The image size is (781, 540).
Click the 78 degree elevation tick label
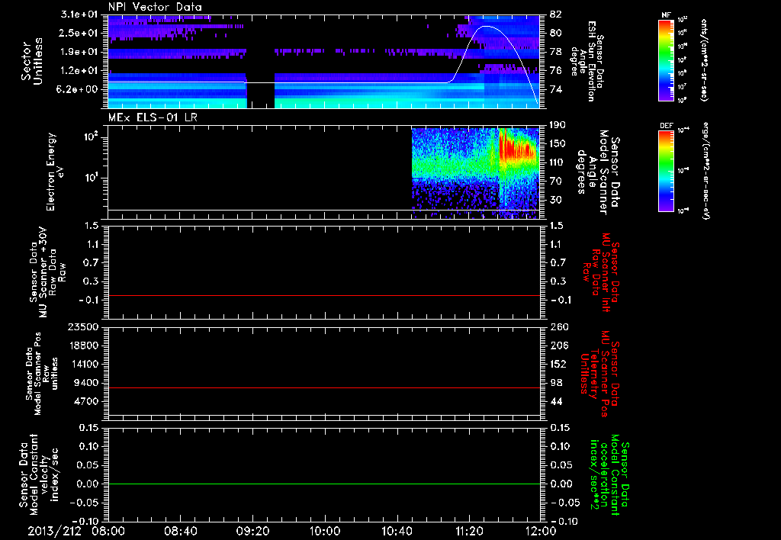pos(555,52)
